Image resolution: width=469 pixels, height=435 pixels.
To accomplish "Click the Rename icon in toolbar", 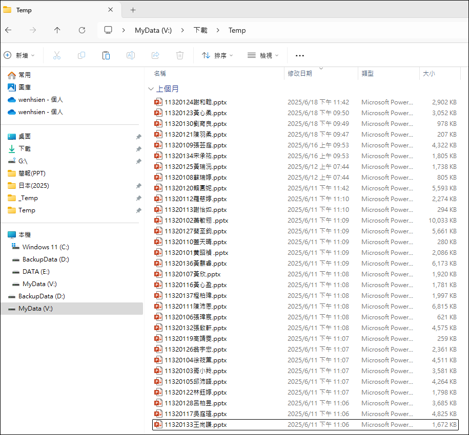I will click(131, 55).
